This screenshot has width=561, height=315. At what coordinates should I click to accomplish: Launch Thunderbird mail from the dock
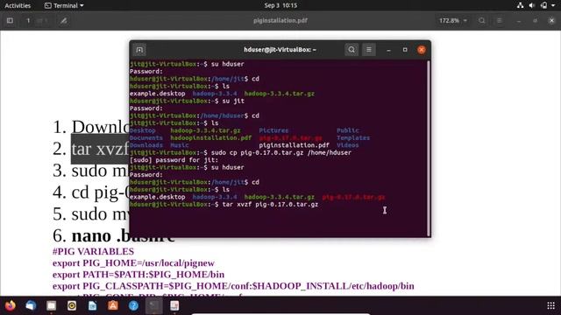[x=31, y=305]
